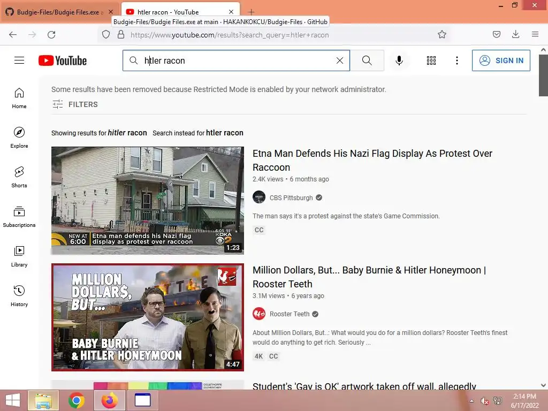Viewport: 548px width, 411px height.
Task: Click the browser Back arrow
Action: 13,35
